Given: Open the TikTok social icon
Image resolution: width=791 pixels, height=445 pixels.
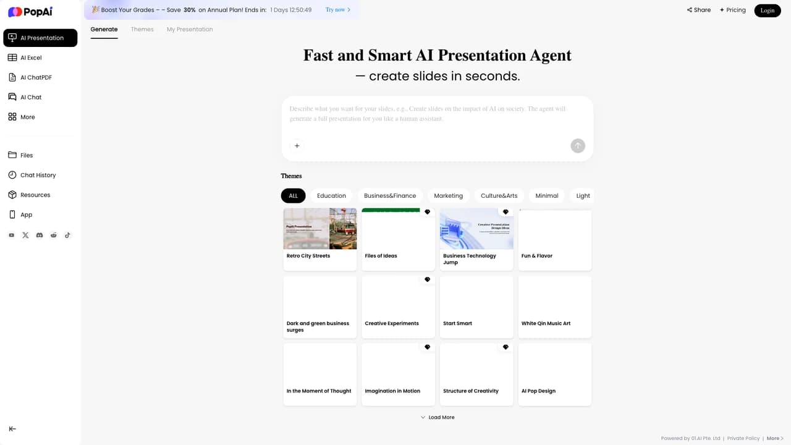Looking at the screenshot, I should coord(67,235).
